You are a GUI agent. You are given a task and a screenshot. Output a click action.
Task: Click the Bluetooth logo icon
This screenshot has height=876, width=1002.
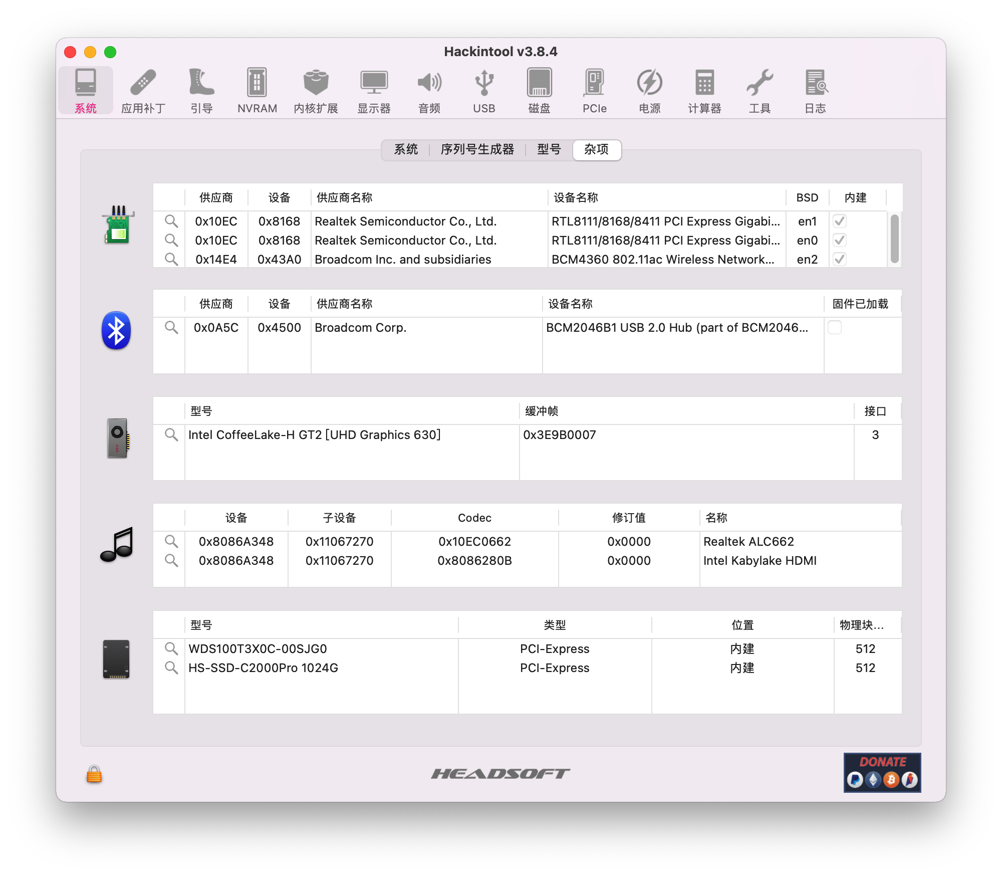click(116, 331)
